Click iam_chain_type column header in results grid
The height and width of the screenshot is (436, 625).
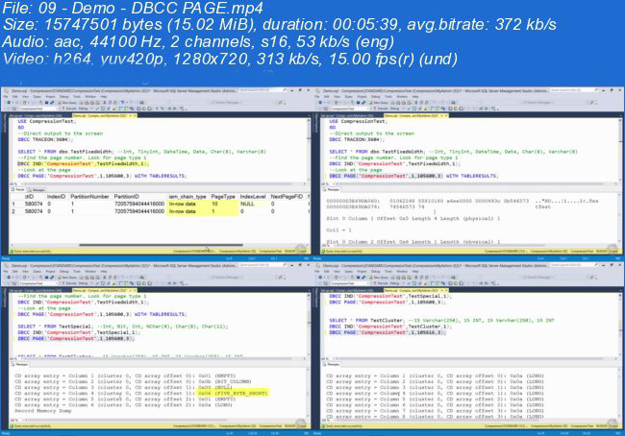click(187, 197)
